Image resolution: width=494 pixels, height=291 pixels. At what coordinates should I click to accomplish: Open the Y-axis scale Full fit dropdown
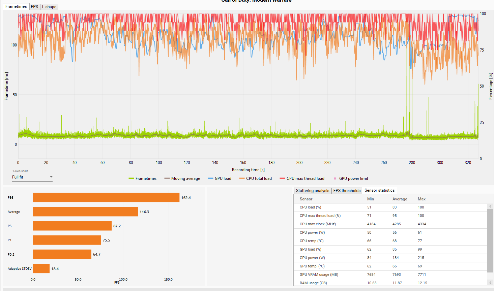click(32, 177)
